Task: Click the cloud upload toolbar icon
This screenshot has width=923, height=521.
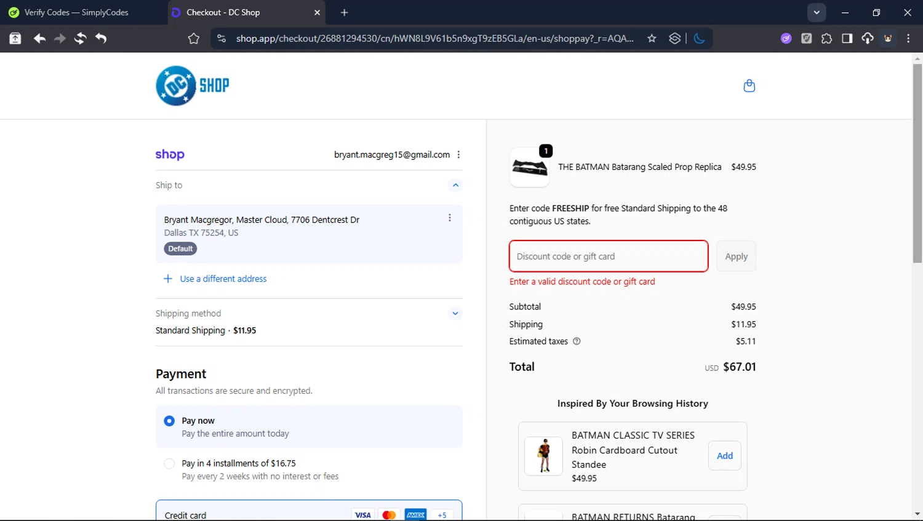Action: [867, 38]
